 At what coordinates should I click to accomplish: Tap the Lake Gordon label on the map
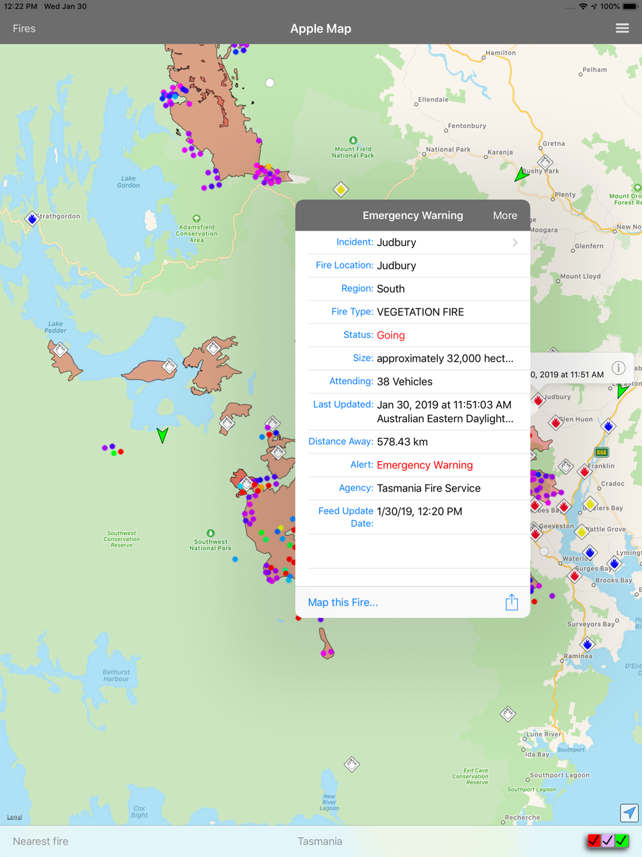pos(128,182)
